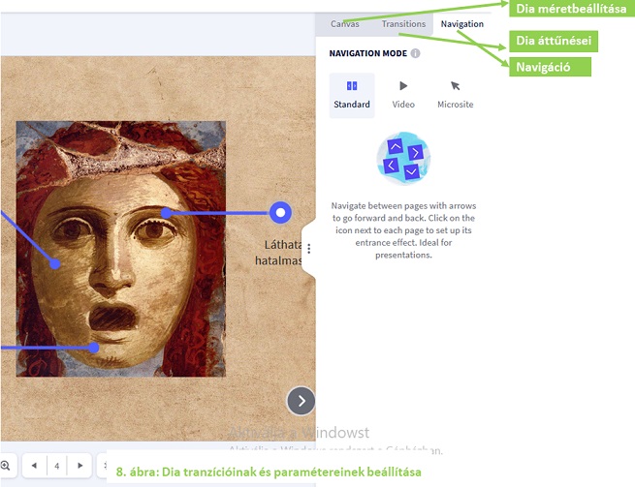Viewport: 635px width, 487px height.
Task: Click the white ring interactive hotspot
Action: (x=280, y=212)
